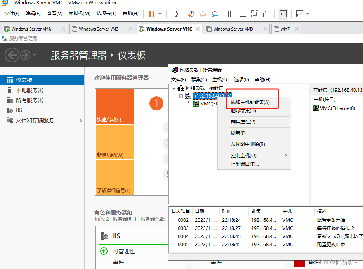Viewport: 363px width, 269px height.
Task: Open the power options dropdown beside pause
Action: [x=160, y=14]
